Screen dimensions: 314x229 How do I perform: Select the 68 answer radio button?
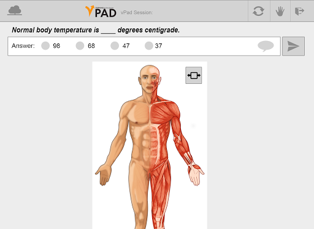click(x=80, y=46)
